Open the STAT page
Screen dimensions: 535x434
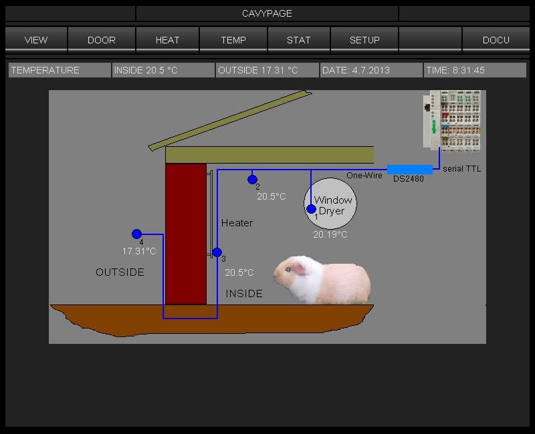click(x=298, y=40)
